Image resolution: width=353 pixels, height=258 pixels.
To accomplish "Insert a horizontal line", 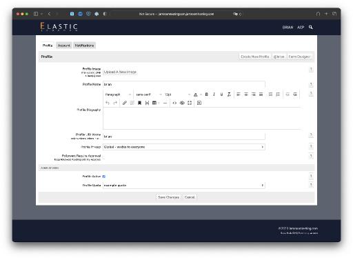I will click(165, 103).
